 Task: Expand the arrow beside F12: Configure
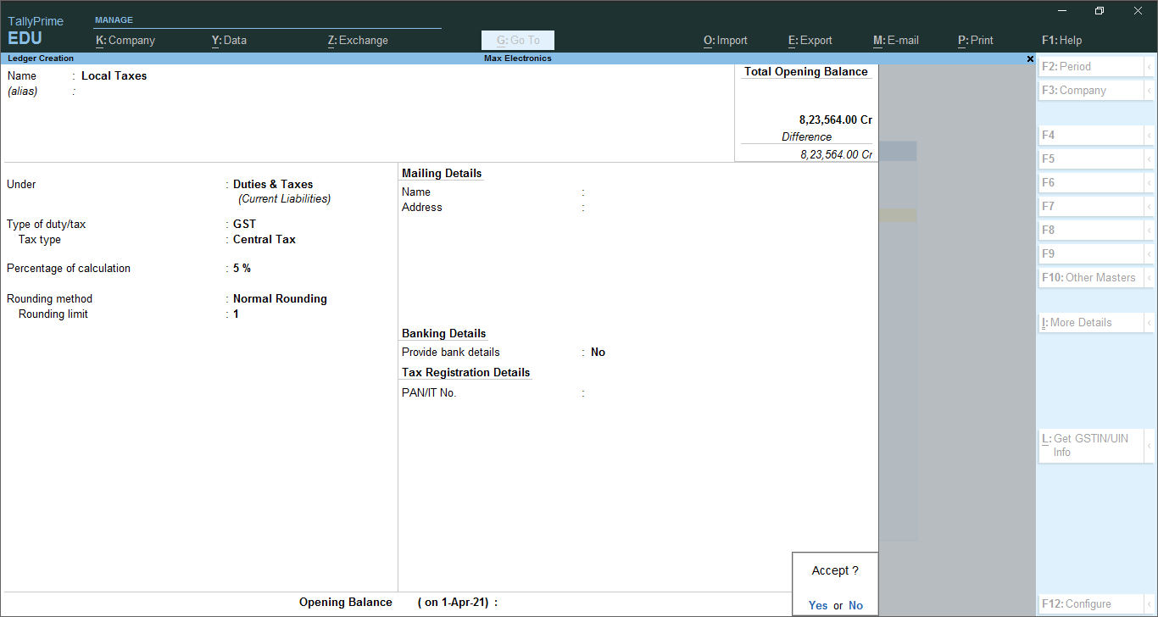pyautogui.click(x=1150, y=603)
